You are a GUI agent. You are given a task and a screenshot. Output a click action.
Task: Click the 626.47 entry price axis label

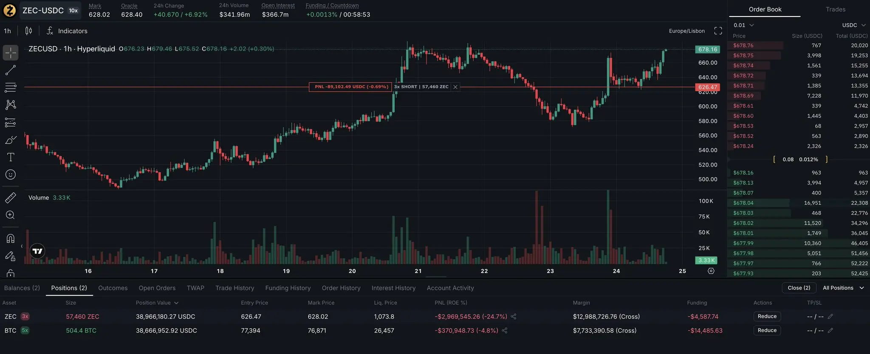[x=707, y=87]
